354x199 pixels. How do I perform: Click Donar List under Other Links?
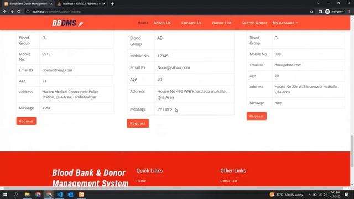click(228, 181)
